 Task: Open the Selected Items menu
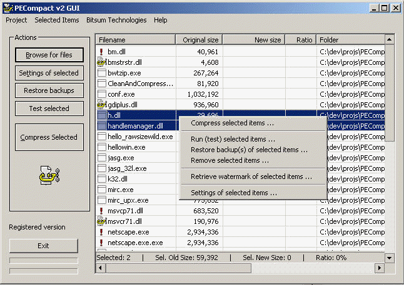pyautogui.click(x=57, y=20)
